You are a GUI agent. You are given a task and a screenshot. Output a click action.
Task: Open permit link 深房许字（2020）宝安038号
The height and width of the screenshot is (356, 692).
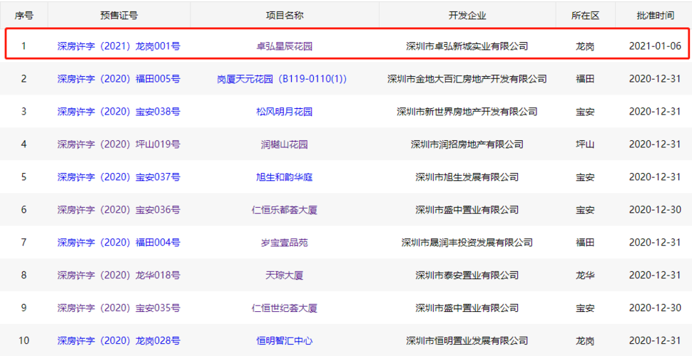point(118,112)
